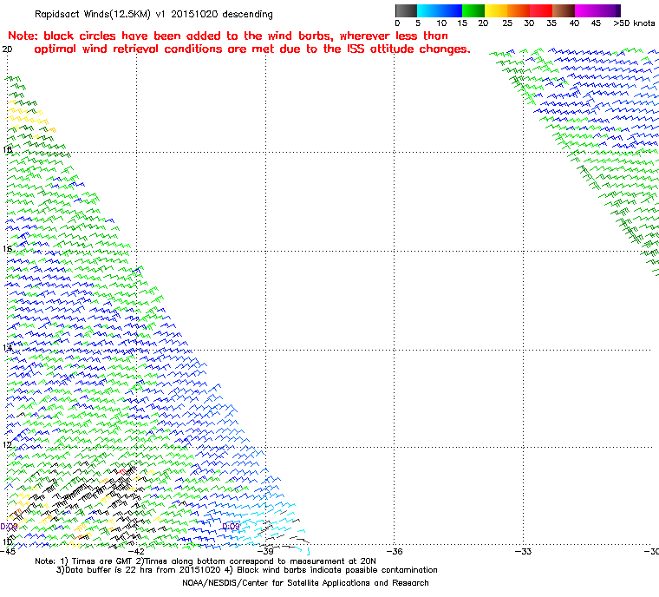Click the purple '0:09' time label at -45 longitude
The image size is (659, 597).
coord(9,527)
